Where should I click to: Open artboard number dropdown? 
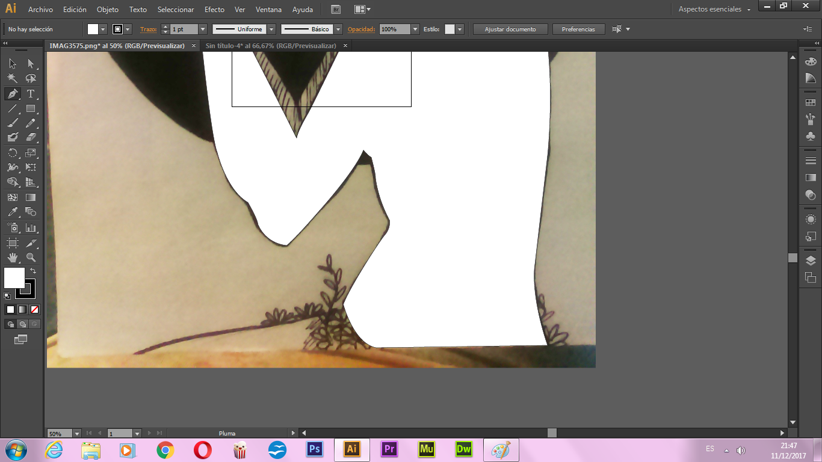pos(137,433)
